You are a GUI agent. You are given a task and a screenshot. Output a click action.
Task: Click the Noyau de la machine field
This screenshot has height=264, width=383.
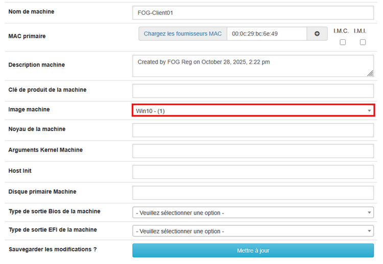[x=253, y=130]
